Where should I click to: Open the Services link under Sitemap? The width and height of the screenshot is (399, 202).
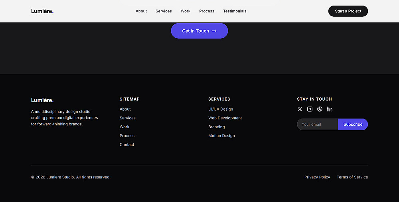pyautogui.click(x=128, y=118)
